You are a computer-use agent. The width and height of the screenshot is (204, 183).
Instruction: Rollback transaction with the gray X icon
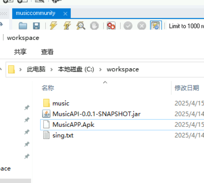[x=142, y=26]
